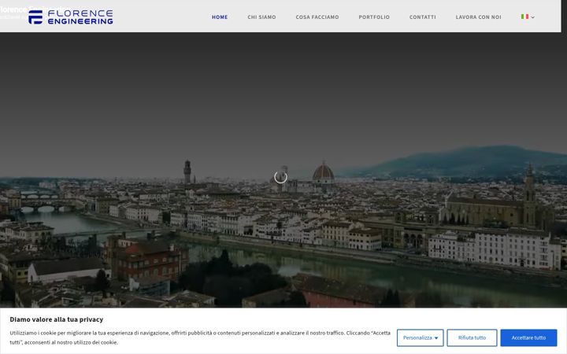Click the loading spinner over the Florence photo

point(280,177)
